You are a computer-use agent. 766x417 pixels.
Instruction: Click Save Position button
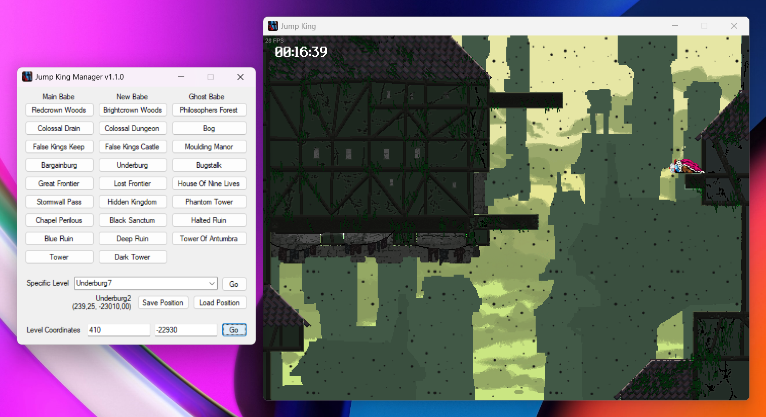pyautogui.click(x=163, y=302)
